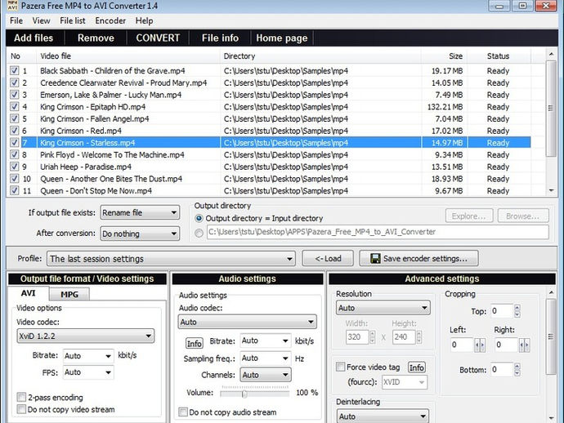This screenshot has width=564, height=423.
Task: Click the cropping Bottom value field
Action: coord(501,369)
